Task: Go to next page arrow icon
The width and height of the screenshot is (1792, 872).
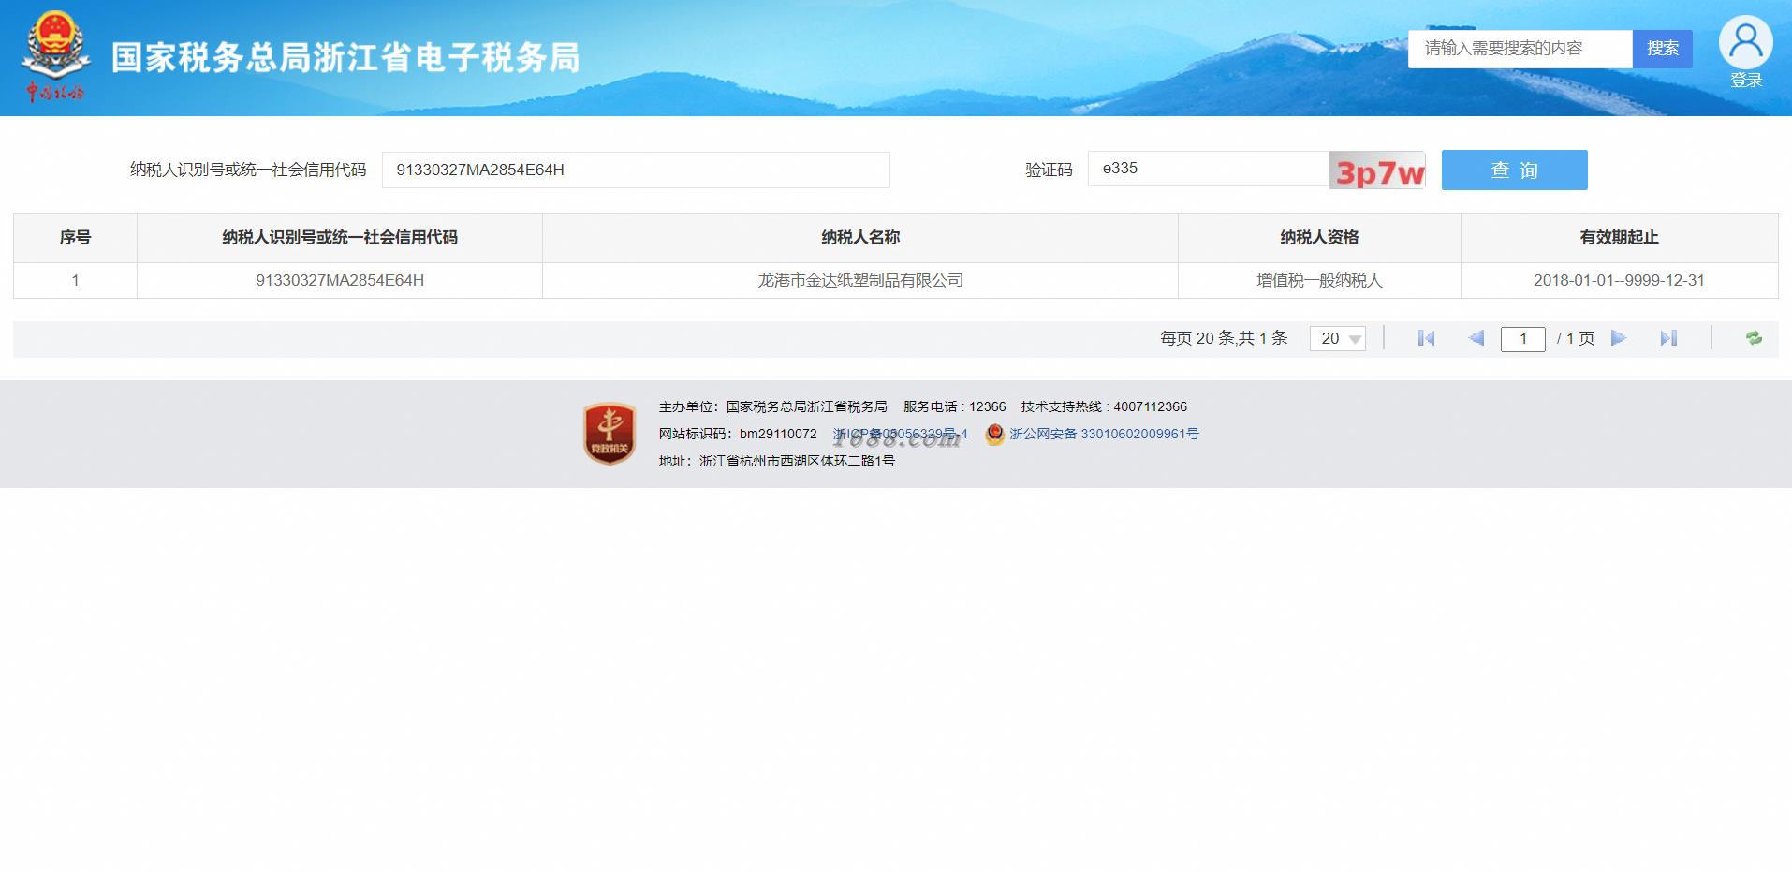Action: [1619, 338]
